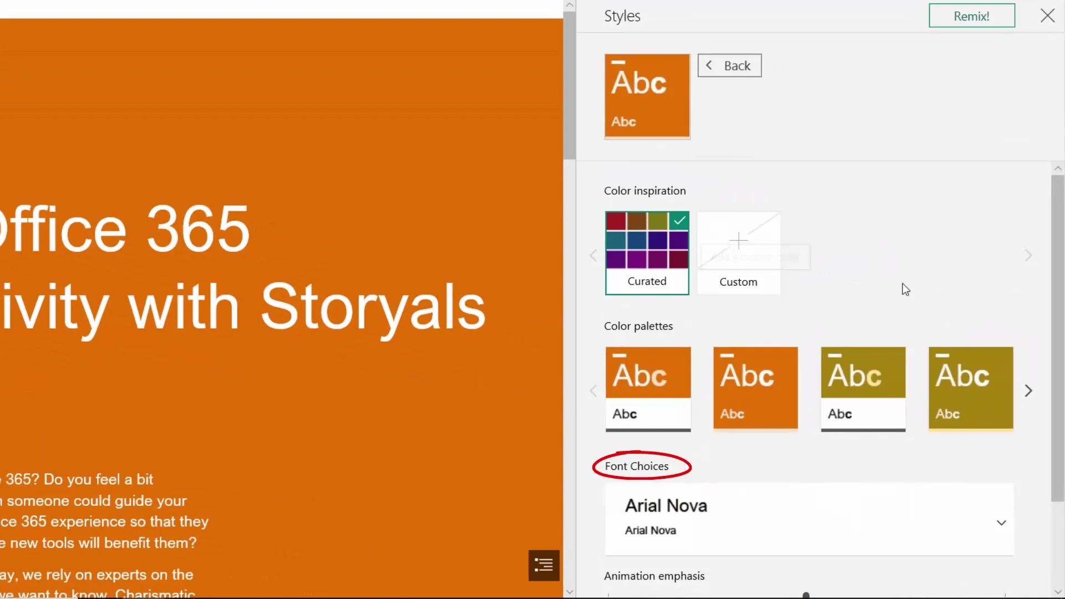The width and height of the screenshot is (1065, 599).
Task: Show previous color inspiration with left chevron
Action: click(593, 255)
